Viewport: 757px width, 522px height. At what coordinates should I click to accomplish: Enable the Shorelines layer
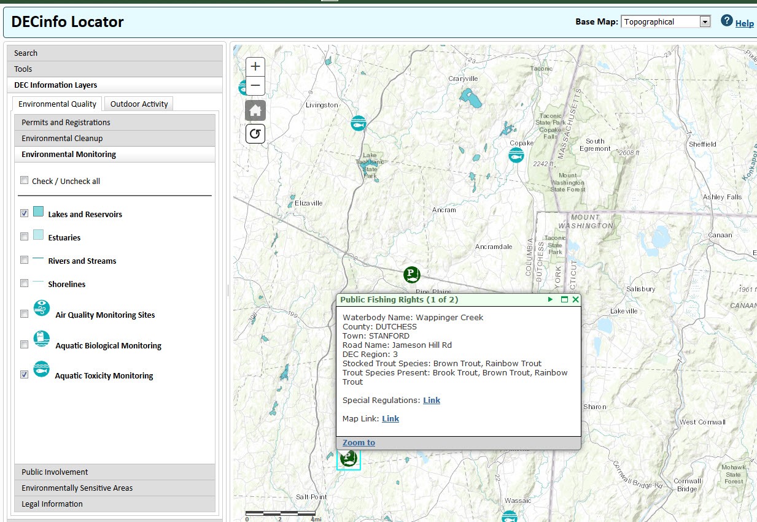(x=25, y=283)
